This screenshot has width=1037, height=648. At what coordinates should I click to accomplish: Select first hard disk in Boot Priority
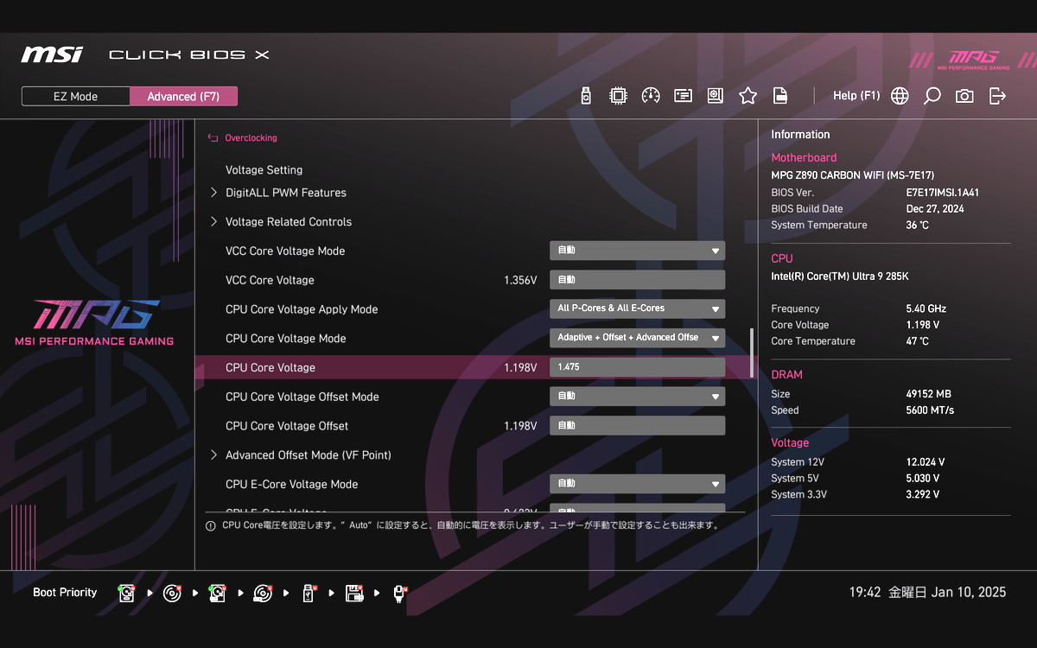pos(127,593)
